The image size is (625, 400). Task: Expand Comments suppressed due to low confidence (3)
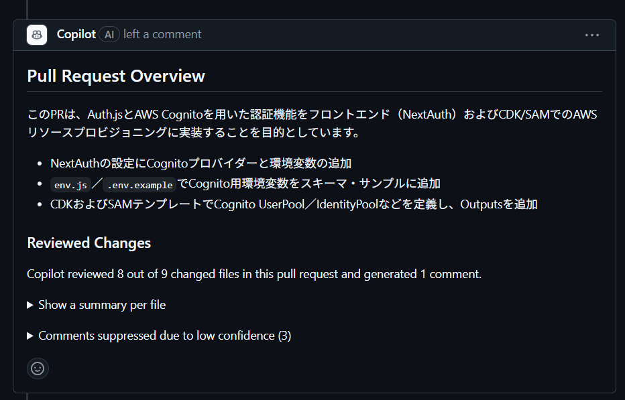[x=164, y=336]
